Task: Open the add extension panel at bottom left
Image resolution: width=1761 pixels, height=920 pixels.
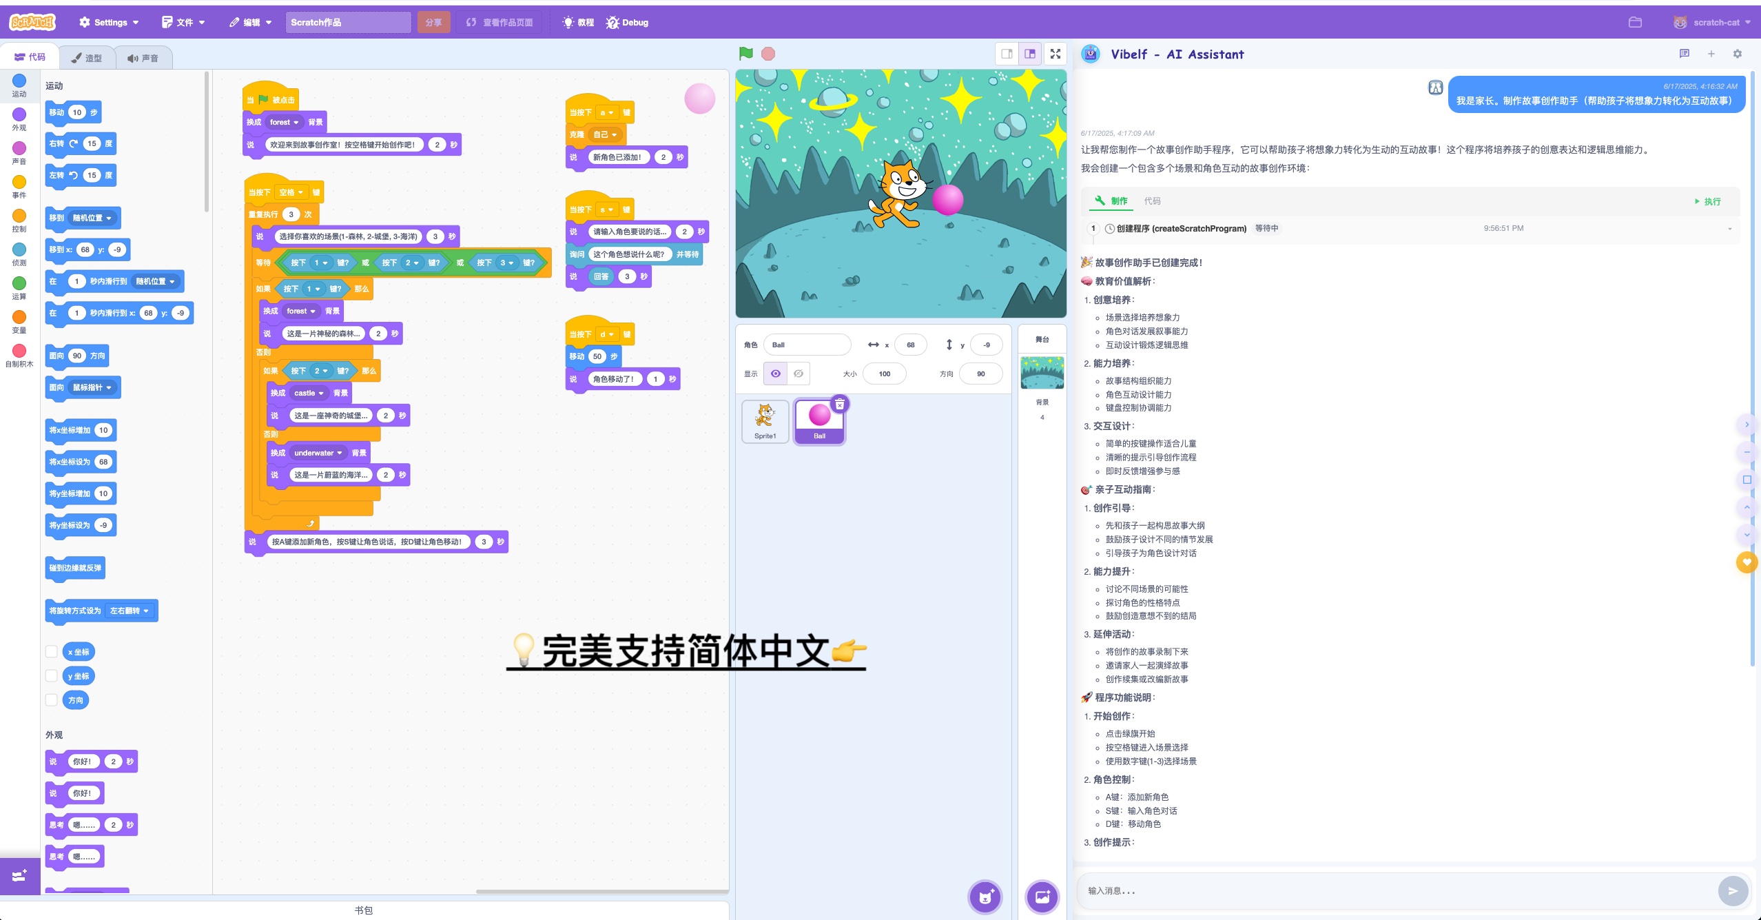Action: pyautogui.click(x=20, y=876)
